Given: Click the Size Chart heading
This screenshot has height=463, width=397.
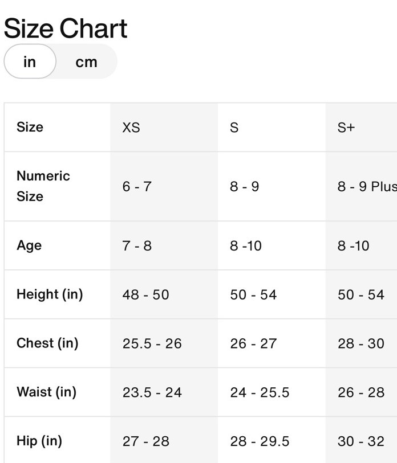Looking at the screenshot, I should [66, 28].
